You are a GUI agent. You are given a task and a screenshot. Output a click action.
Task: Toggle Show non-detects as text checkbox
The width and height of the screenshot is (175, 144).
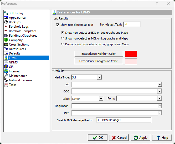coord(58,25)
